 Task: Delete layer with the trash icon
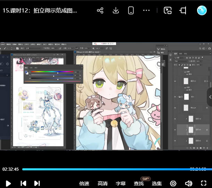(x=207, y=148)
